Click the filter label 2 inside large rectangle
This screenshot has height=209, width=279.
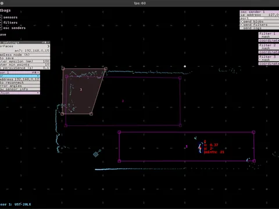click(x=123, y=101)
